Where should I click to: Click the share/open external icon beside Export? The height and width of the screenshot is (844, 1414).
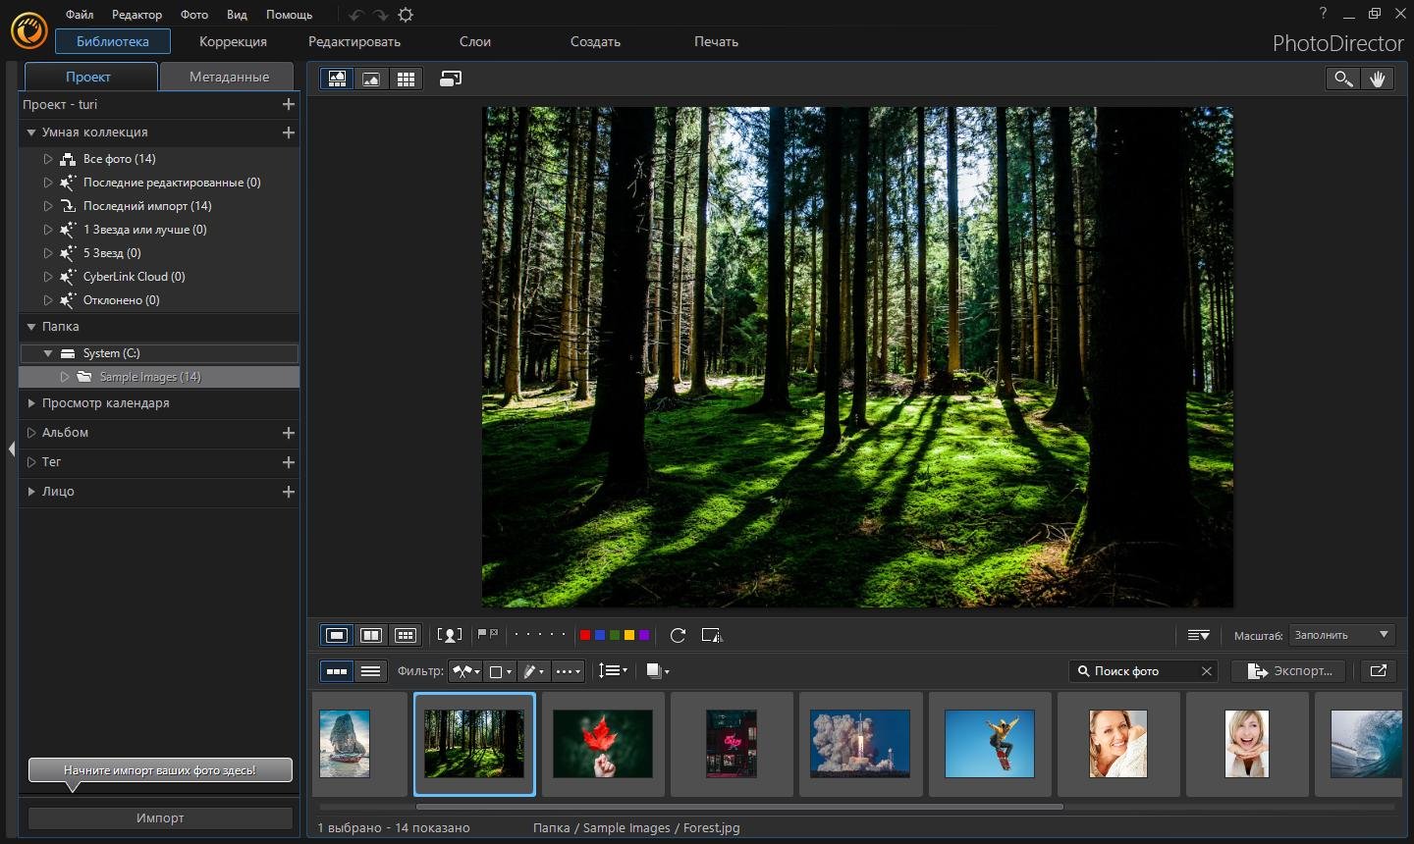pyautogui.click(x=1379, y=671)
